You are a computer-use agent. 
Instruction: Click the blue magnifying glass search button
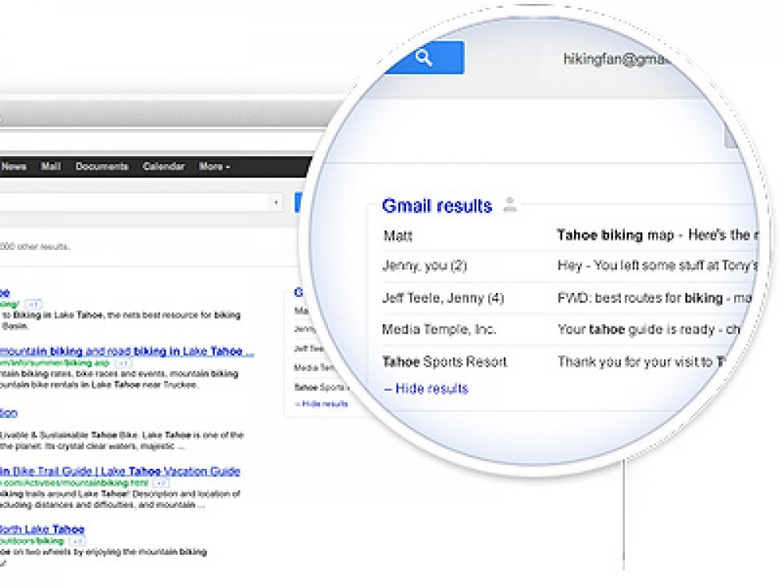pyautogui.click(x=424, y=58)
